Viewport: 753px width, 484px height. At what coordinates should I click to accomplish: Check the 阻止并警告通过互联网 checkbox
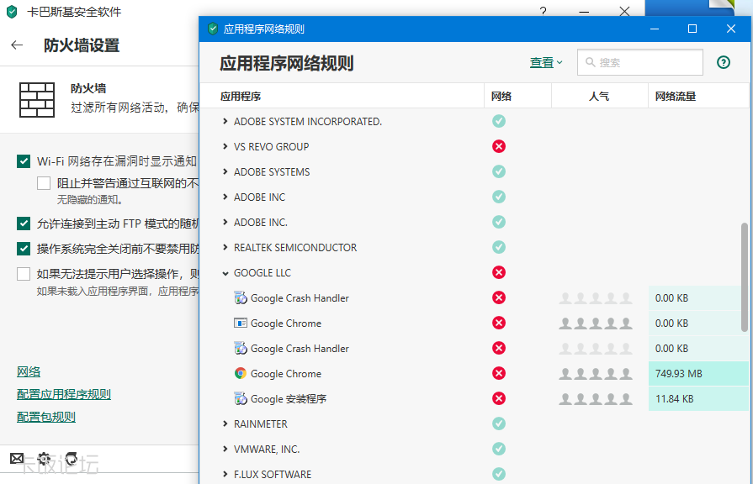pos(44,183)
